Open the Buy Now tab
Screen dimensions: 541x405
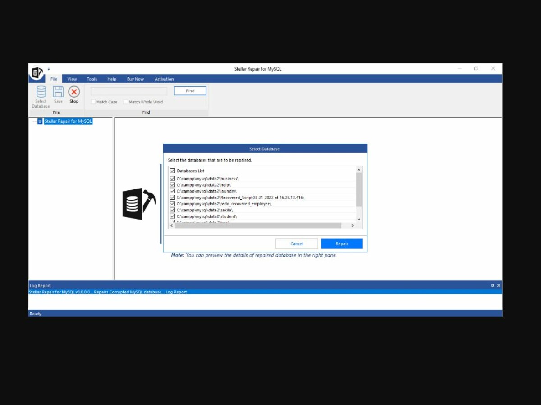[x=135, y=79]
